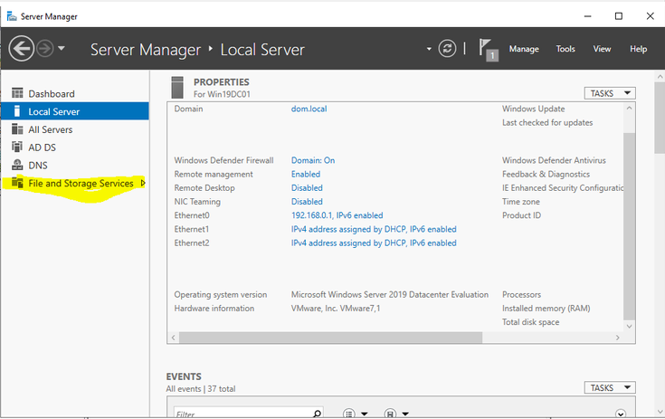Refresh Server Manager with the refresh icon
The height and width of the screenshot is (419, 665).
pyautogui.click(x=447, y=49)
